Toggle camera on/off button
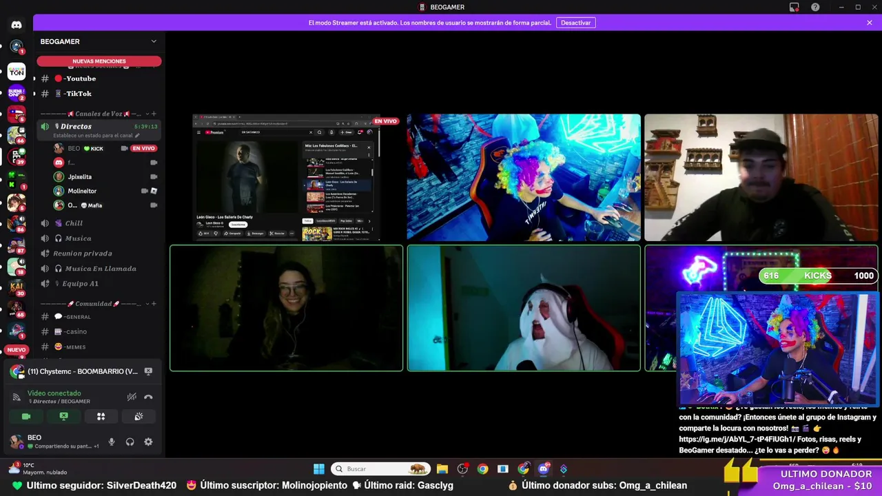 click(x=26, y=416)
